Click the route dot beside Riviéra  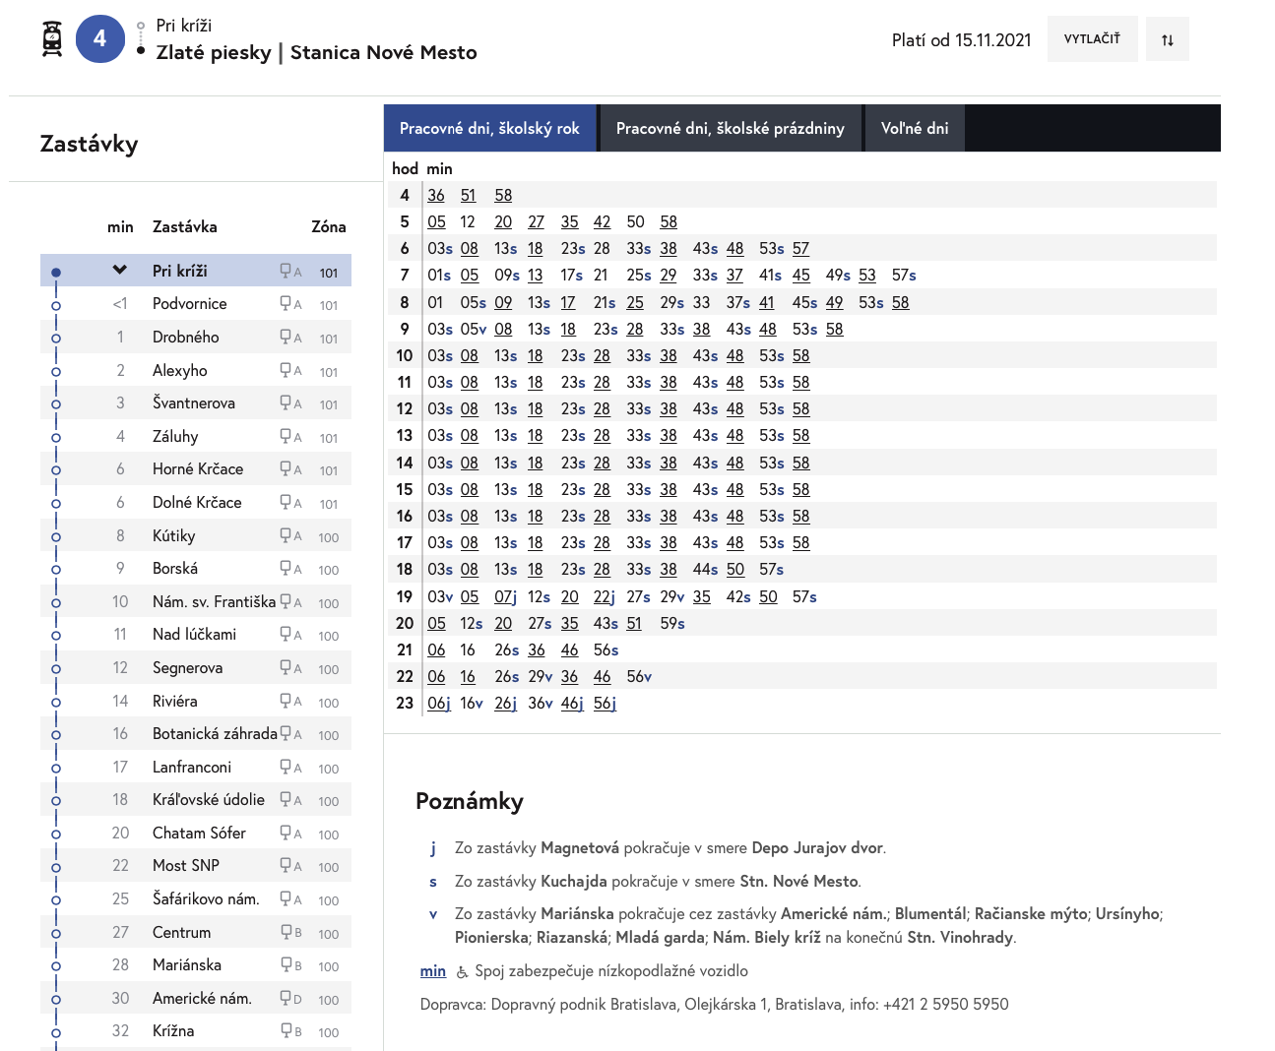point(56,702)
